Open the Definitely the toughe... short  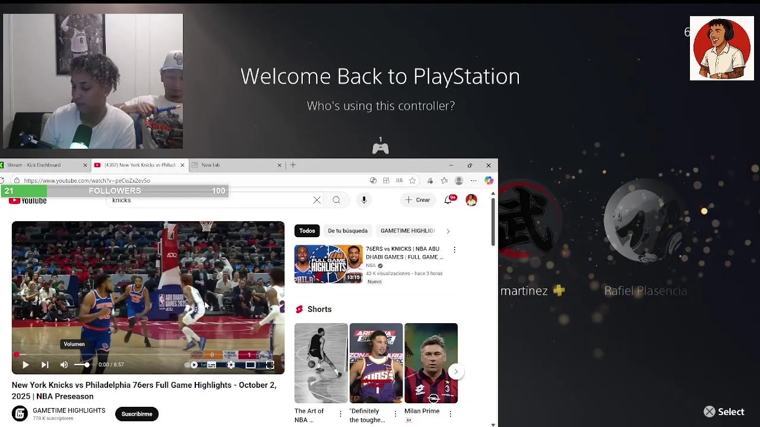point(376,363)
